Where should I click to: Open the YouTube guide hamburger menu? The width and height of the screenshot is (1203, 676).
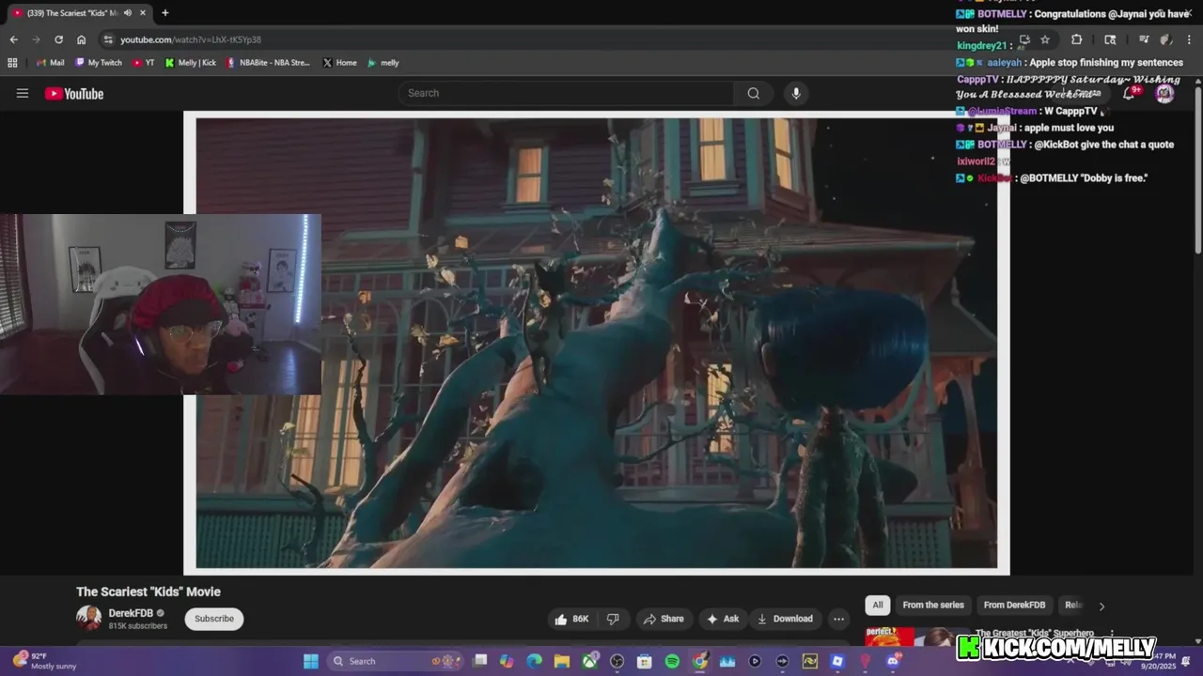tap(23, 93)
